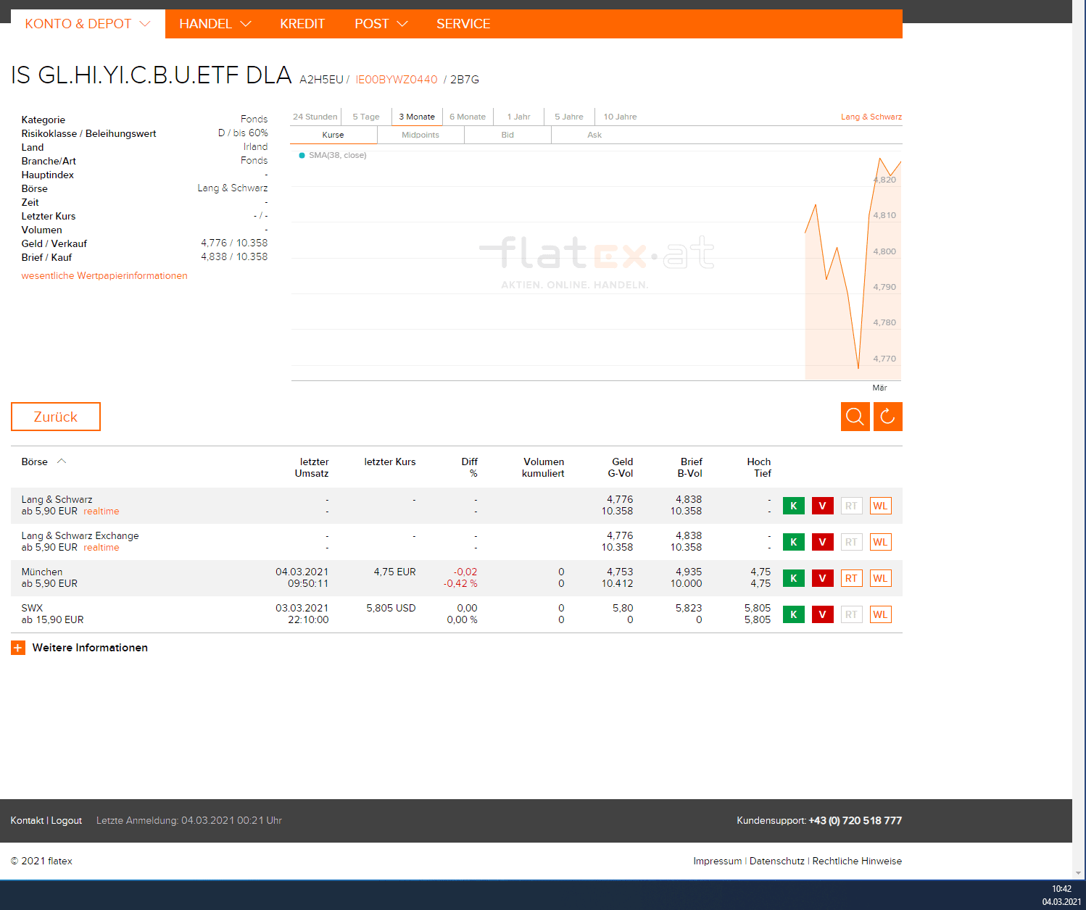Click the magnifier search icon button

click(855, 417)
